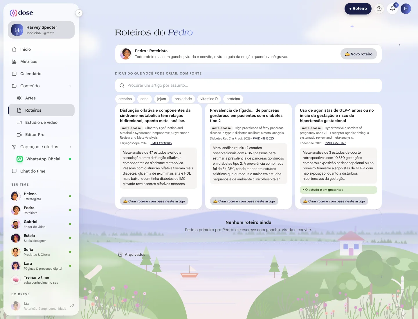
Task: Open the Harvey Specter account switcher
Action: (x=41, y=30)
